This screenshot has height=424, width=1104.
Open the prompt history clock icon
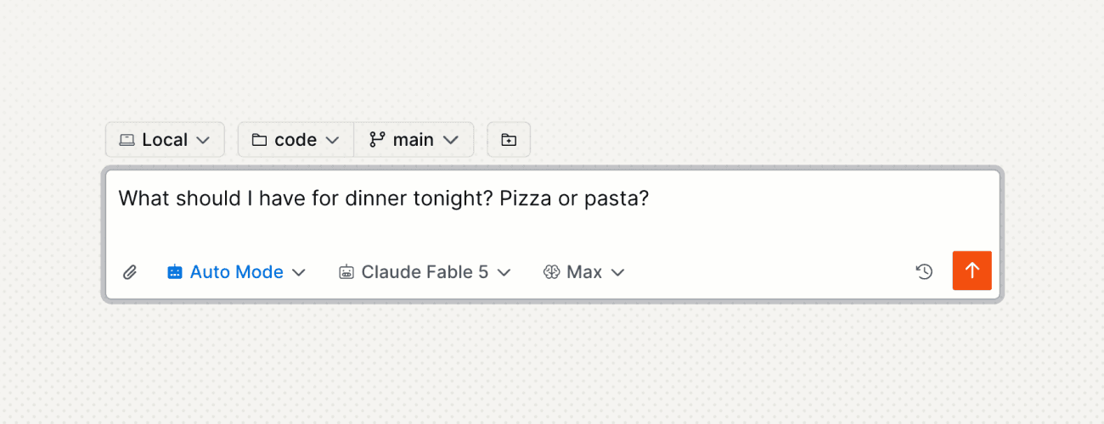924,271
